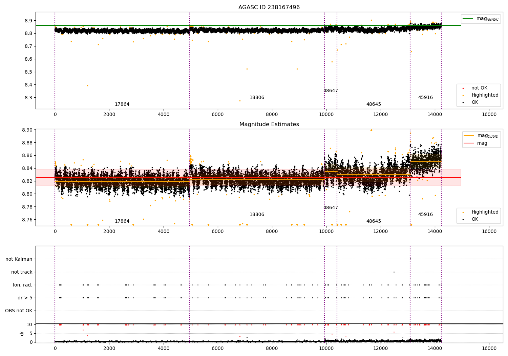Click obsid label 48645 in top plot

pos(374,104)
